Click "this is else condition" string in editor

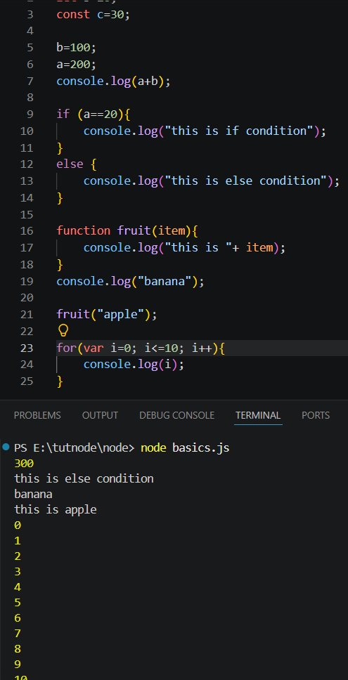coord(246,181)
